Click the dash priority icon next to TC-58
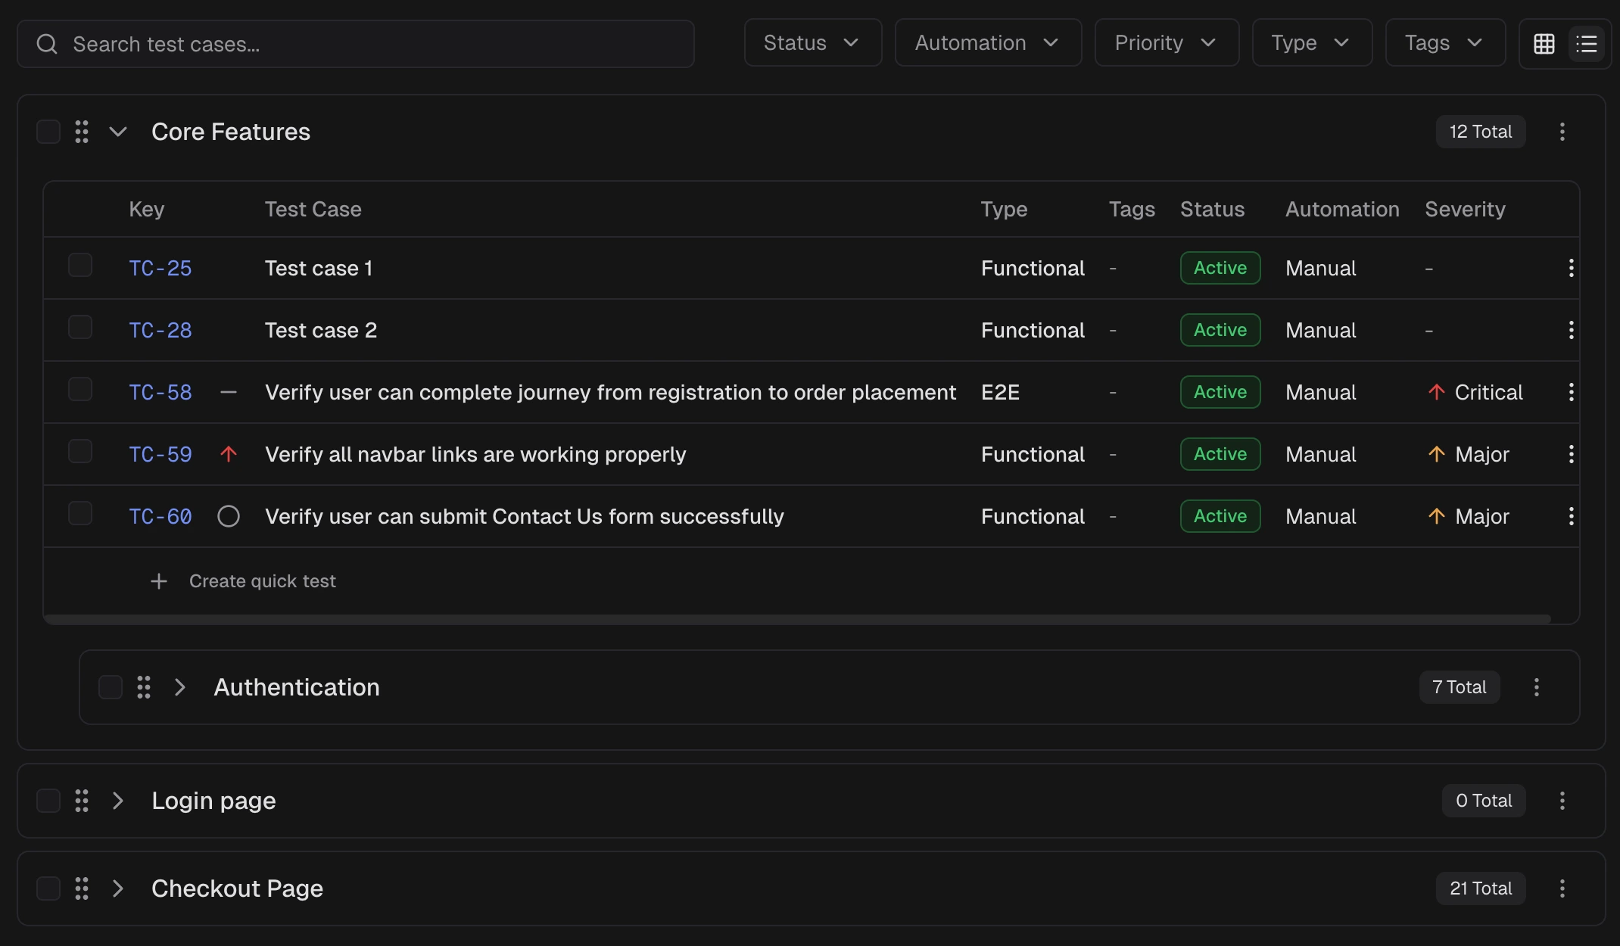 229,392
